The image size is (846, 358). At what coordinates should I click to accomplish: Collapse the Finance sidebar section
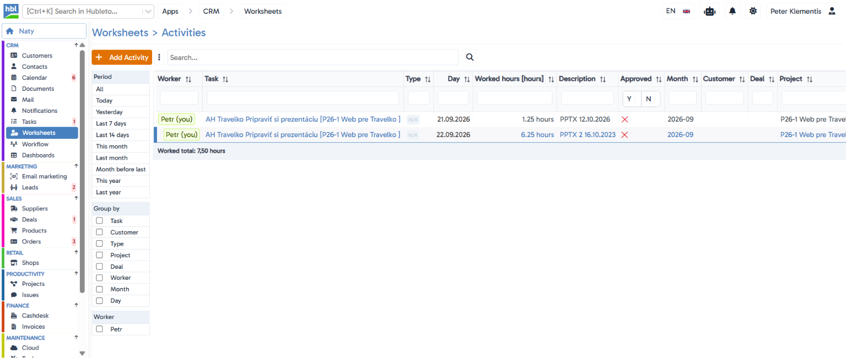(x=77, y=305)
